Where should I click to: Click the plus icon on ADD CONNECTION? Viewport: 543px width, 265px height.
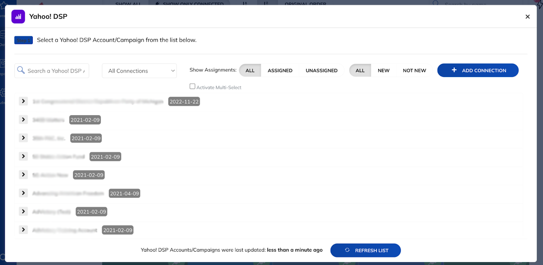454,70
